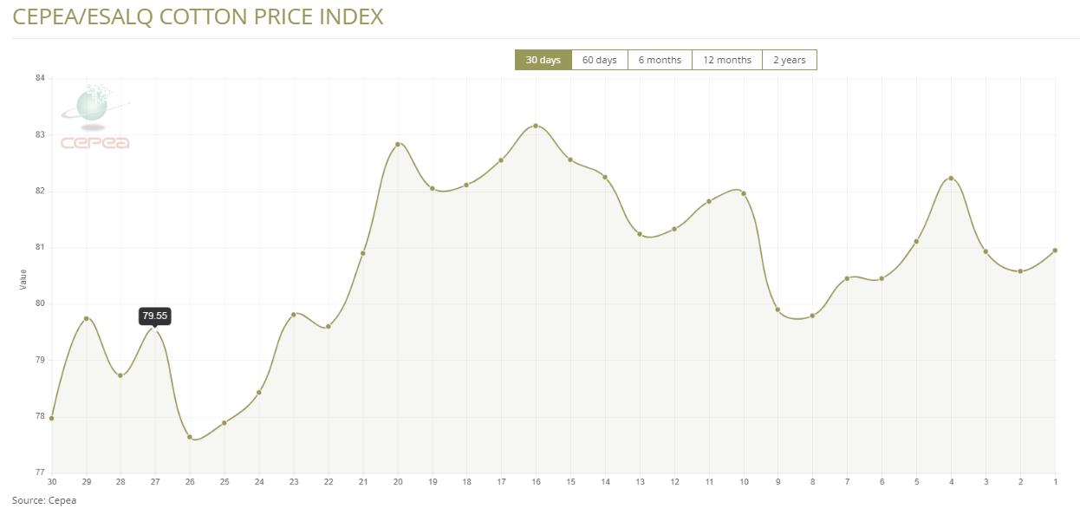The width and height of the screenshot is (1080, 515).
Task: Click the lowest data point at day 26
Action: click(190, 437)
